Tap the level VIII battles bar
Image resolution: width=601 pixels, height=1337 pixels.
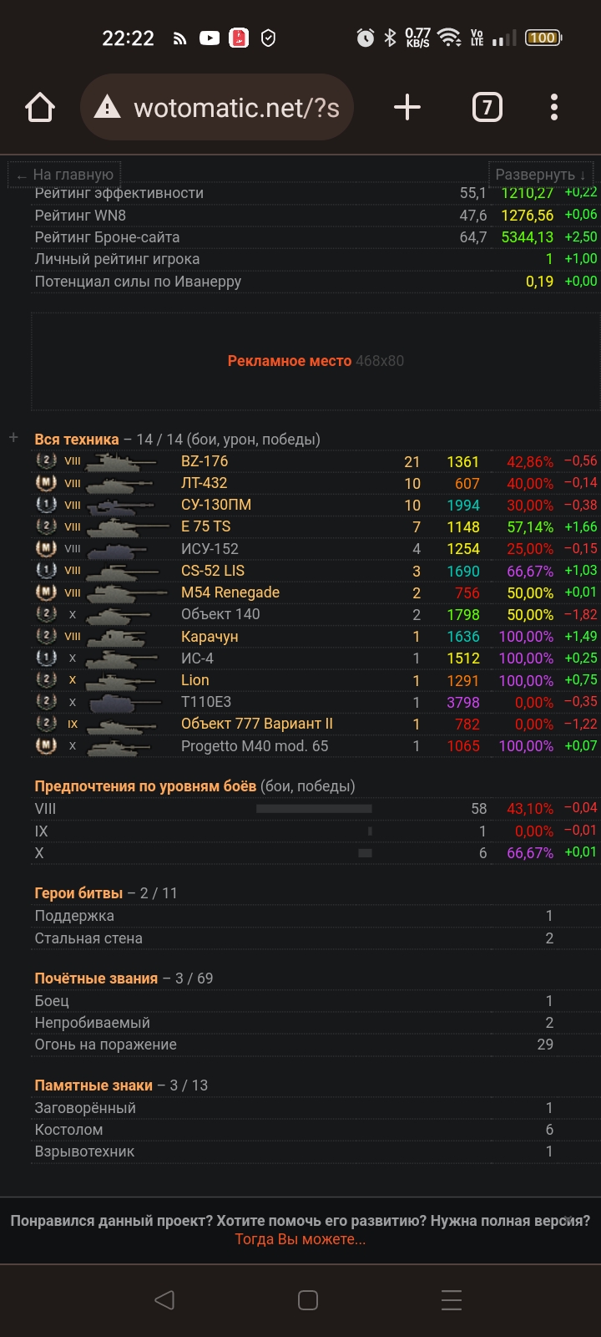click(x=314, y=809)
